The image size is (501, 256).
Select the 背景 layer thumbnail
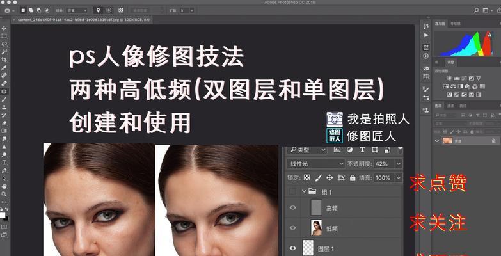[x=447, y=141]
